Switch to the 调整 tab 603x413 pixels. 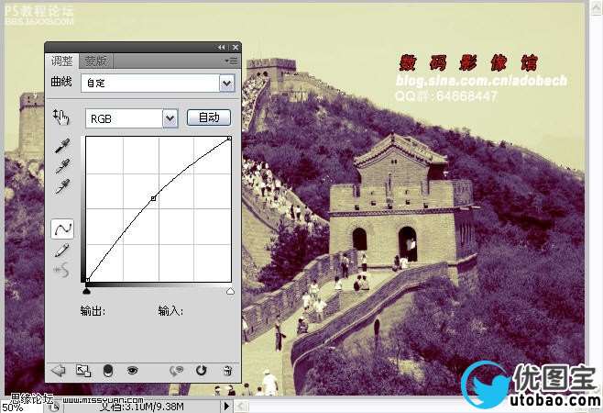pos(62,61)
